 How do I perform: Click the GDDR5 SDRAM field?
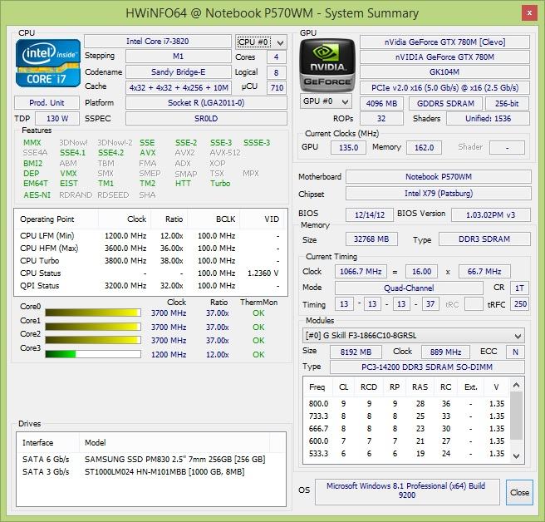click(445, 103)
